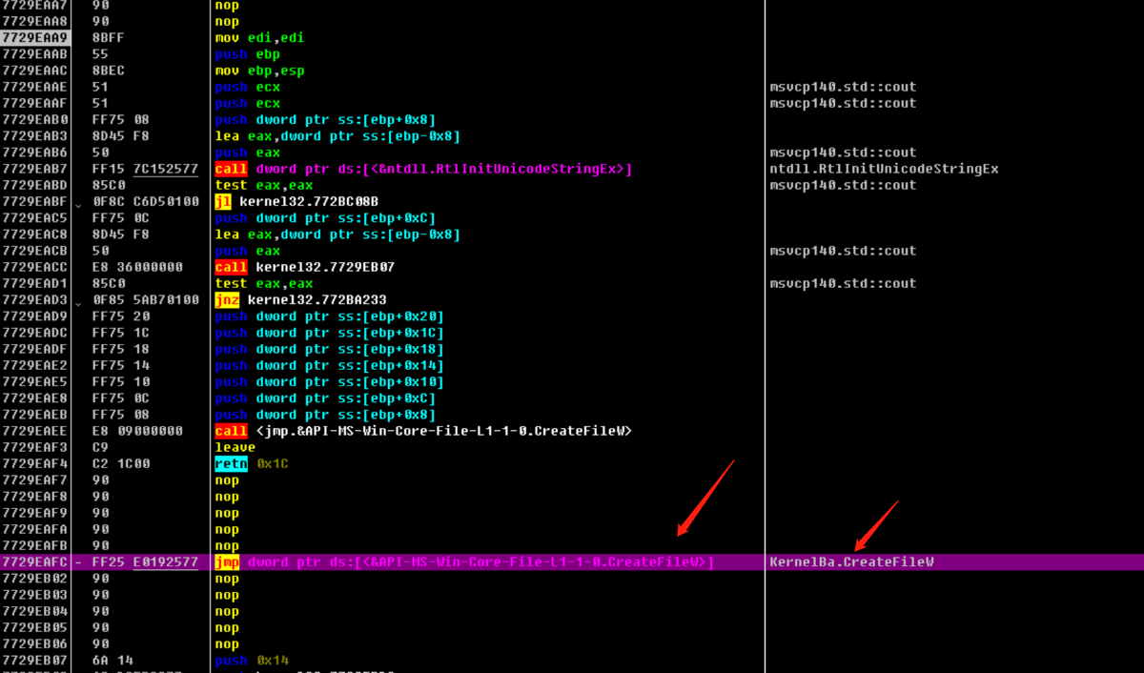Click 'push dword ptr ss:[ebp+0x20]'
Image resolution: width=1144 pixels, height=673 pixels.
329,316
